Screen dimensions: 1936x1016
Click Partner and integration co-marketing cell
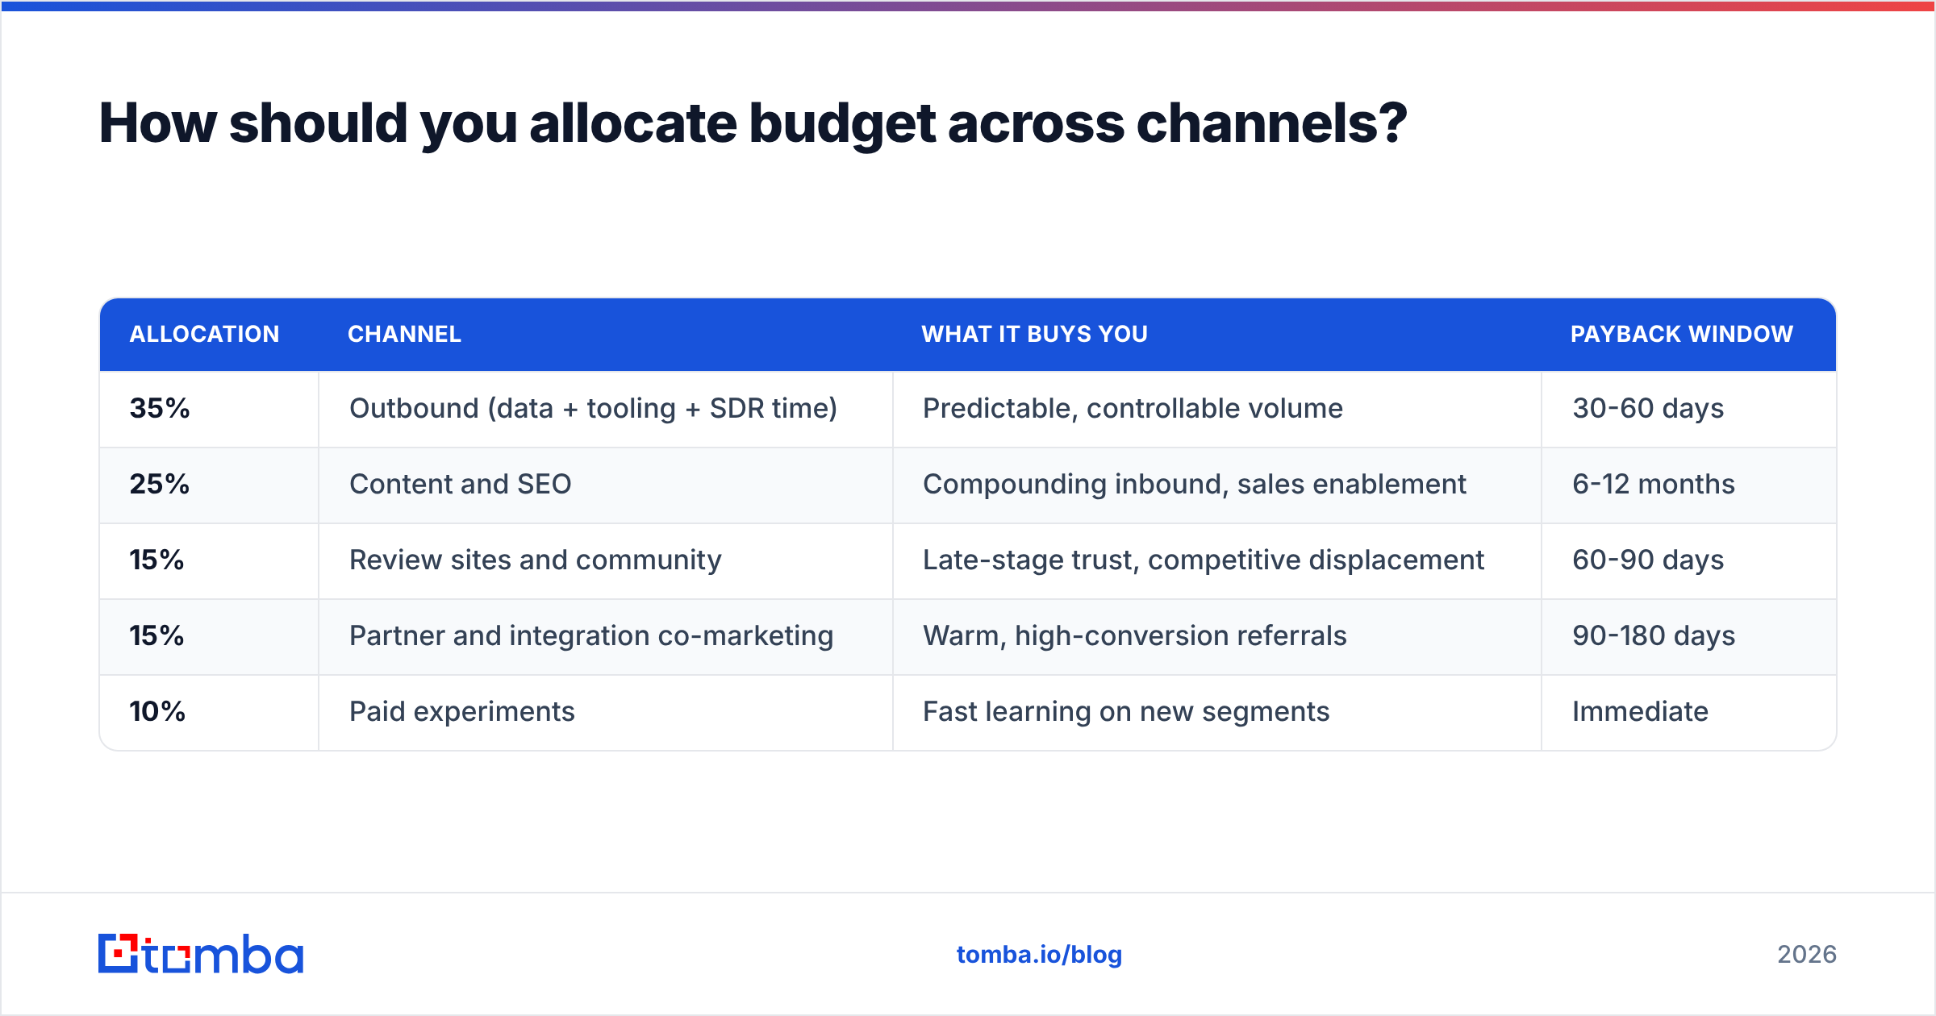pos(606,636)
